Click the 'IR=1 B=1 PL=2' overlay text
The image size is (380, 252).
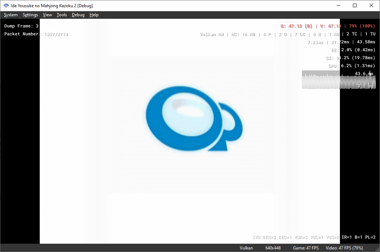click(x=358, y=237)
